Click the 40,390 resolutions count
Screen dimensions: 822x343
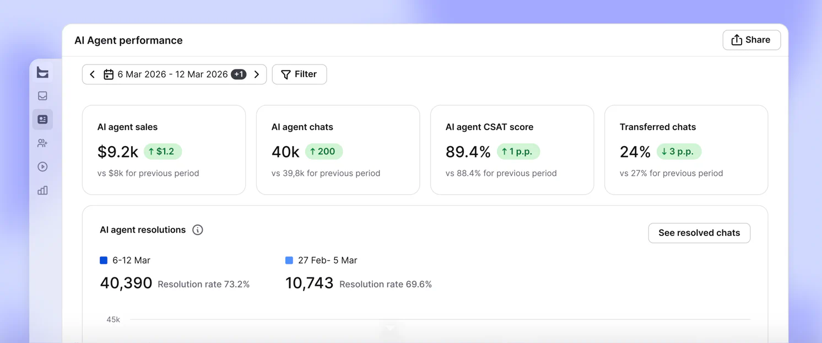coord(126,283)
